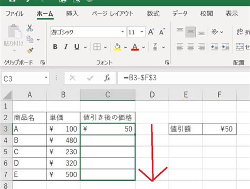Click the text orientation icon
This screenshot has height=189, width=250.
point(215,31)
